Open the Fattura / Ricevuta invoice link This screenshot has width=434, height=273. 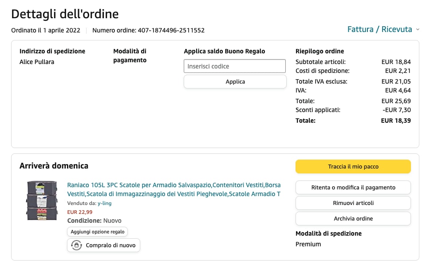coord(379,29)
